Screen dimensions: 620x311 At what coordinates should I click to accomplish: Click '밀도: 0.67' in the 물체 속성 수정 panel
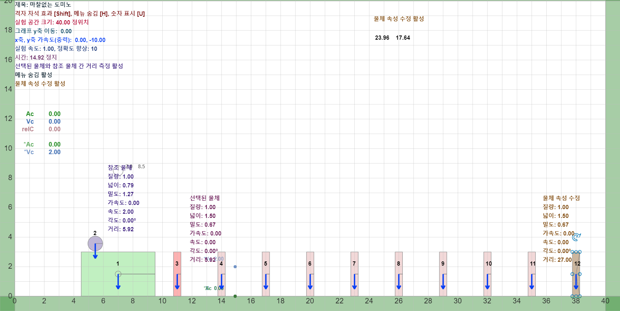pyautogui.click(x=556, y=224)
